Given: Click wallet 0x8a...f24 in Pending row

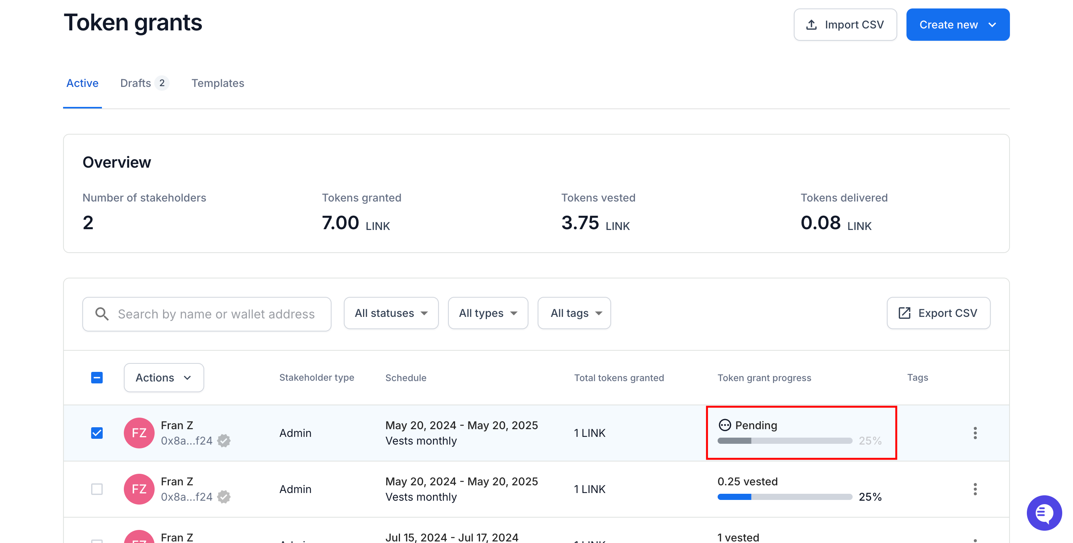Looking at the screenshot, I should tap(187, 441).
